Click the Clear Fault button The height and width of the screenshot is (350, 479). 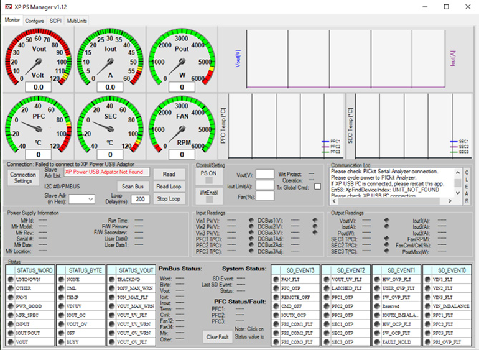point(217,337)
